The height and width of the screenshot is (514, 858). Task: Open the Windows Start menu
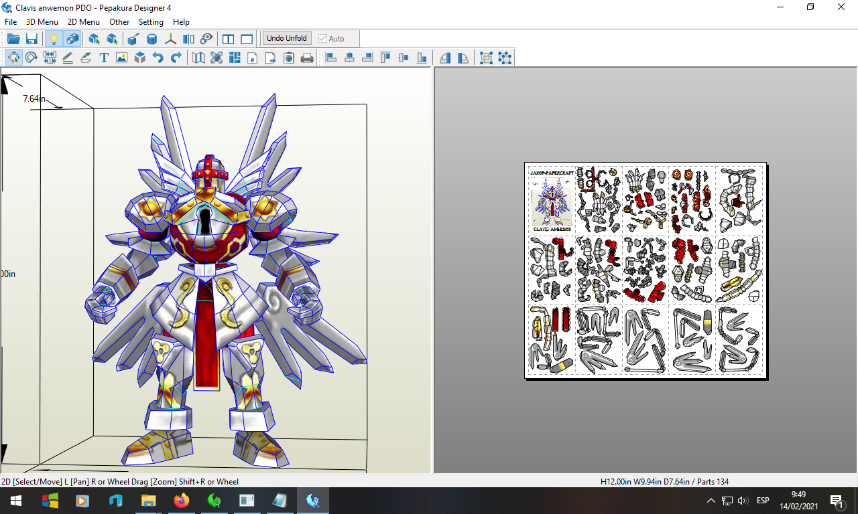coord(16,501)
